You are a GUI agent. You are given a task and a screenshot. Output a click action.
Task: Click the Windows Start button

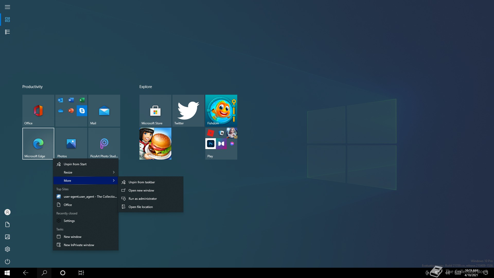click(7, 273)
